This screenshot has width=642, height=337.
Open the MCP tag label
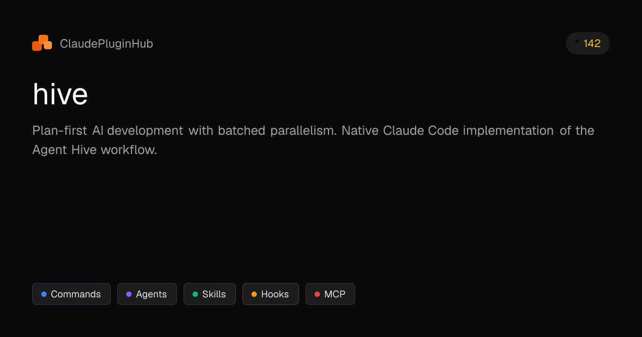(x=335, y=294)
